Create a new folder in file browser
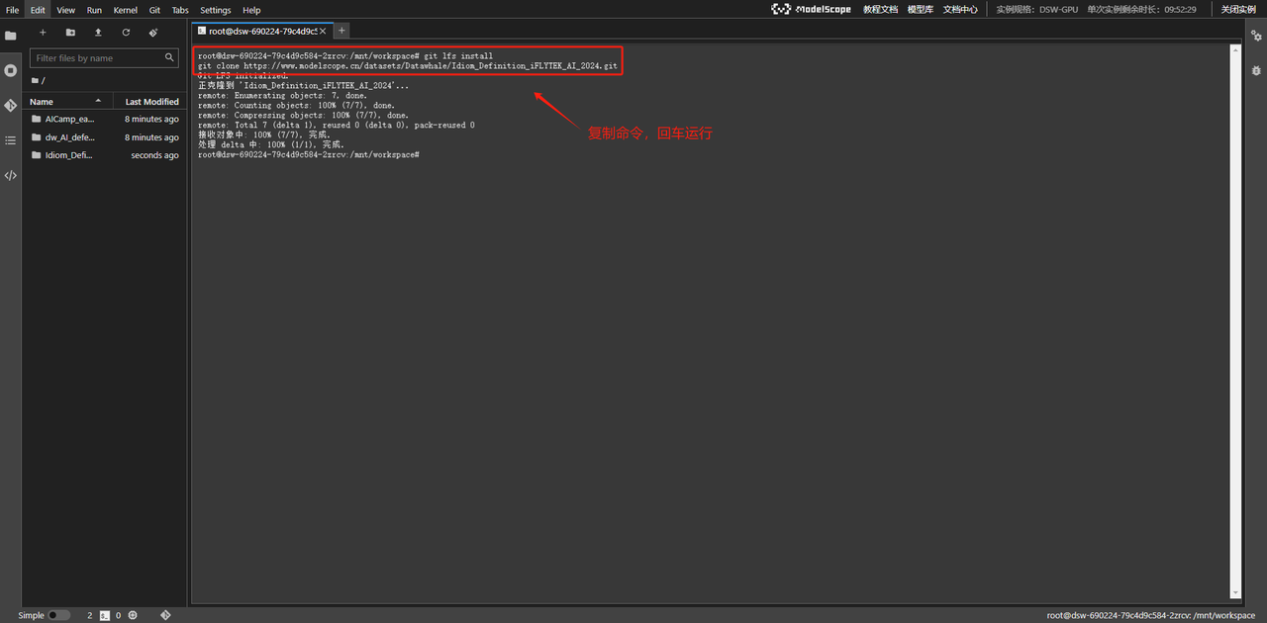The width and height of the screenshot is (1267, 623). (70, 33)
